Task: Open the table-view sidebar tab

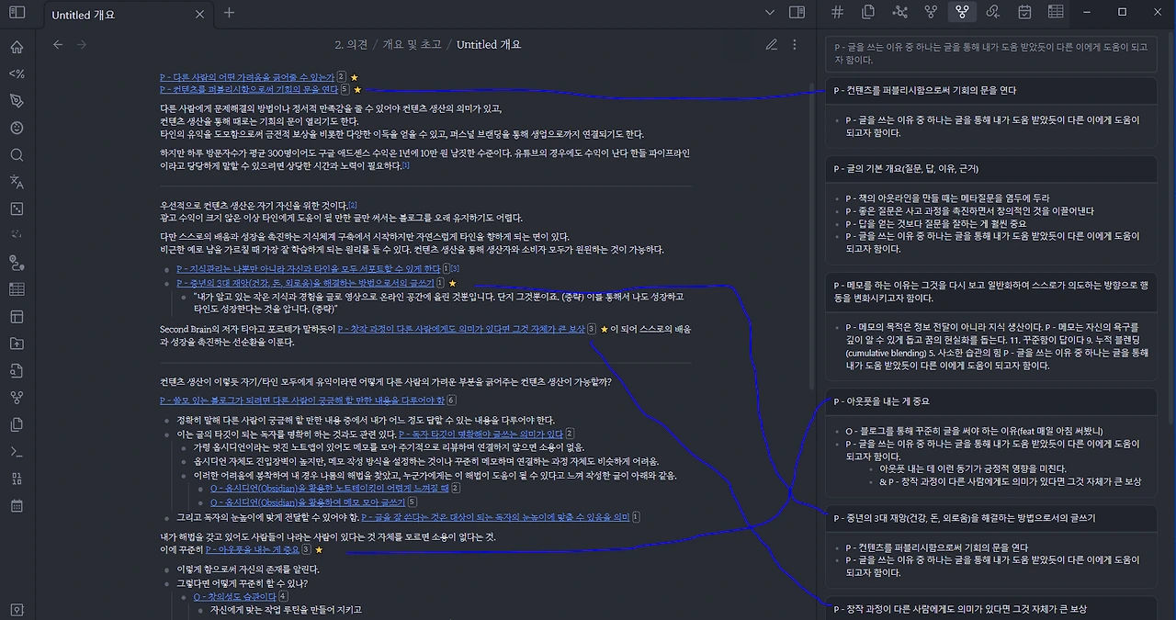Action: click(x=1056, y=12)
